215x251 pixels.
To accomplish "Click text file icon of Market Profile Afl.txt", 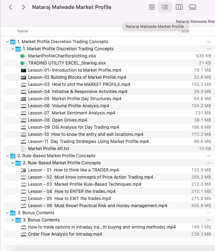I will pyautogui.click(x=23, y=149).
